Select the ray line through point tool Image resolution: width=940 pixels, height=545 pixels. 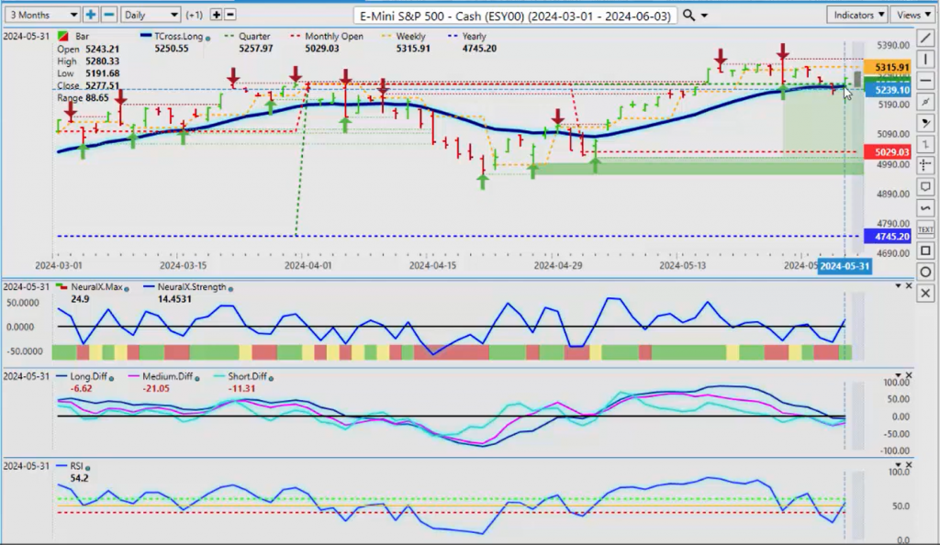tap(925, 102)
